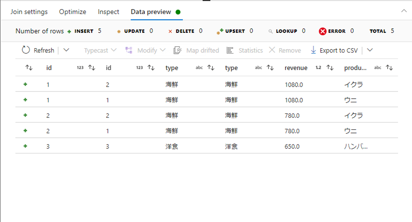Viewport: 412px width, 222px height.
Task: Click the Refresh circular arrow icon
Action: [26, 50]
